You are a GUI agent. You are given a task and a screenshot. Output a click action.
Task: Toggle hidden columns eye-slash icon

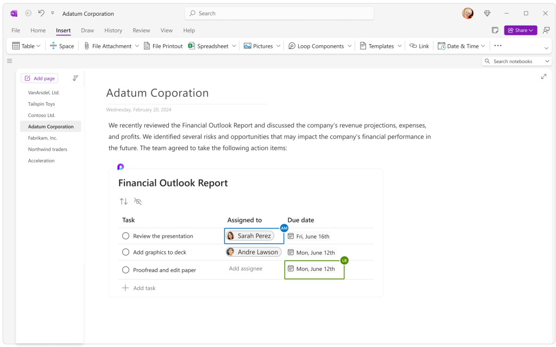pos(137,201)
